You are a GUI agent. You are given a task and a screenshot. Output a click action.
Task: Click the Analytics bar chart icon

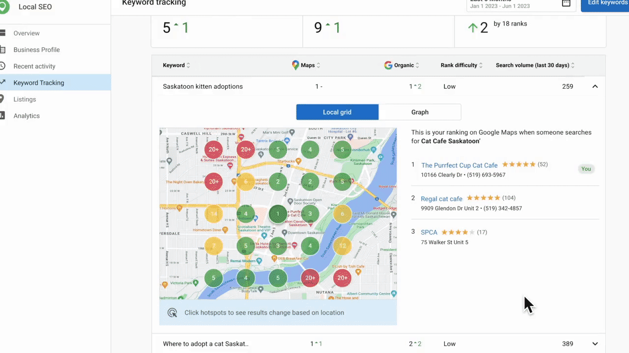click(2, 116)
